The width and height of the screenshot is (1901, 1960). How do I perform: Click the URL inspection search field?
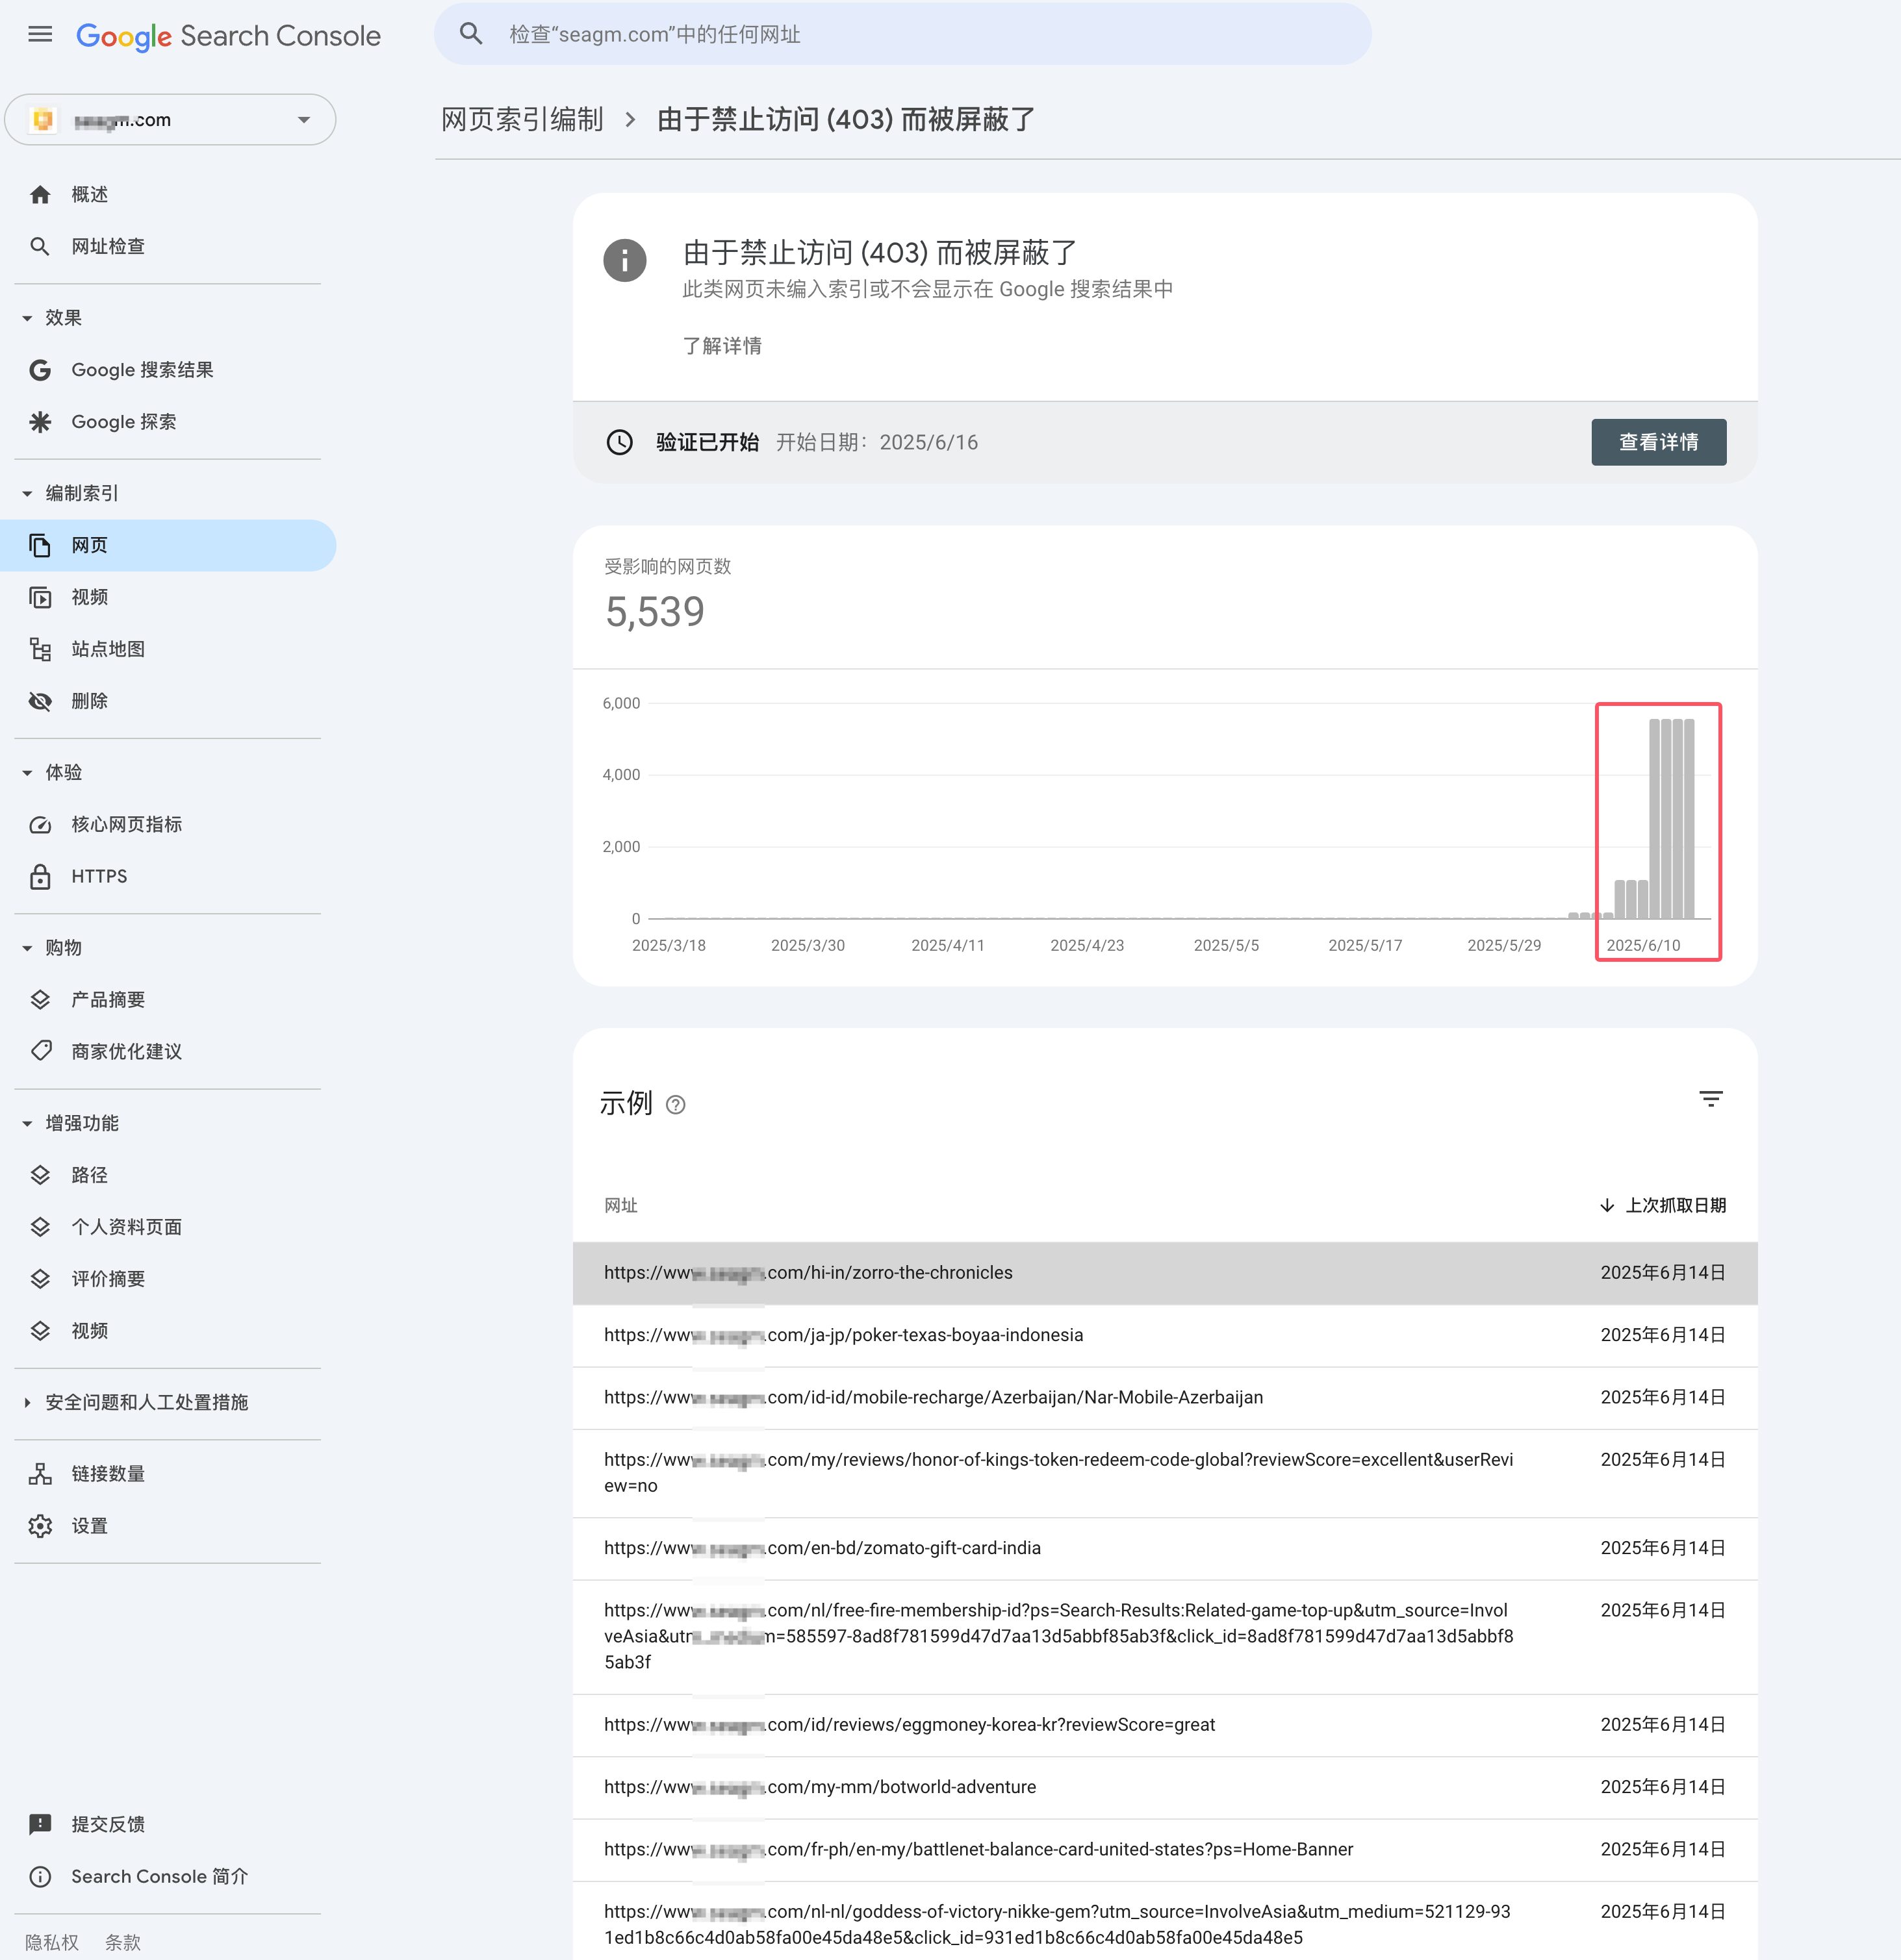coord(900,35)
